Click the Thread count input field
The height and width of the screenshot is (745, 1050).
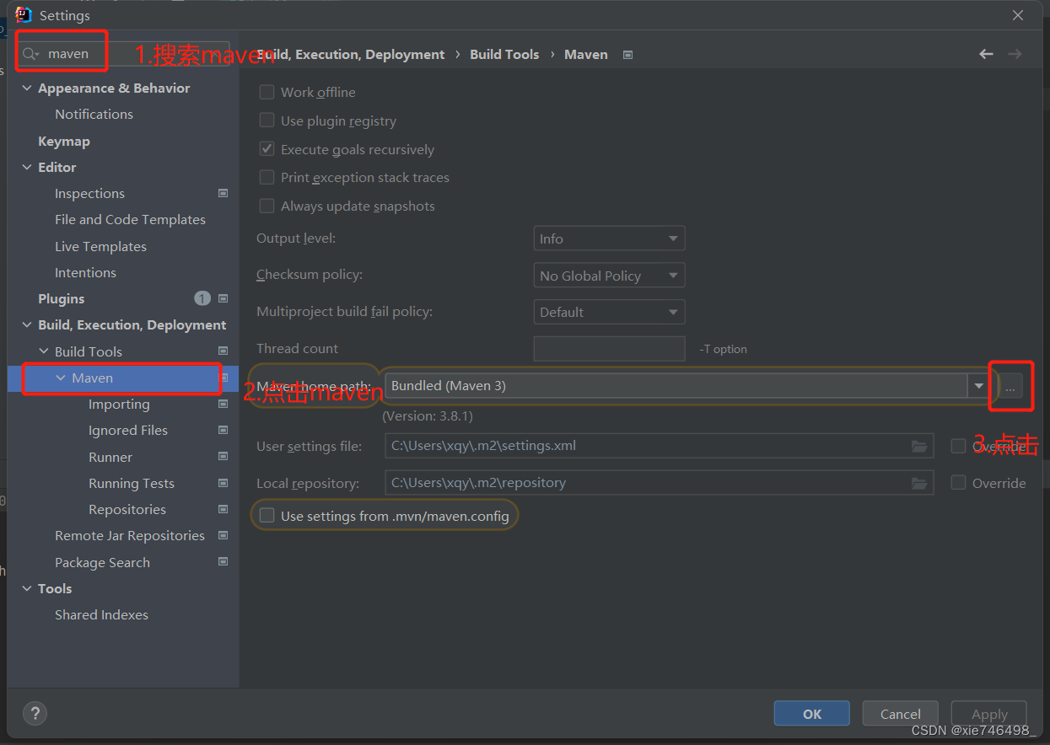[x=608, y=348]
